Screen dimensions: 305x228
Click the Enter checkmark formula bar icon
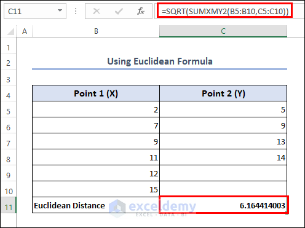119,11
